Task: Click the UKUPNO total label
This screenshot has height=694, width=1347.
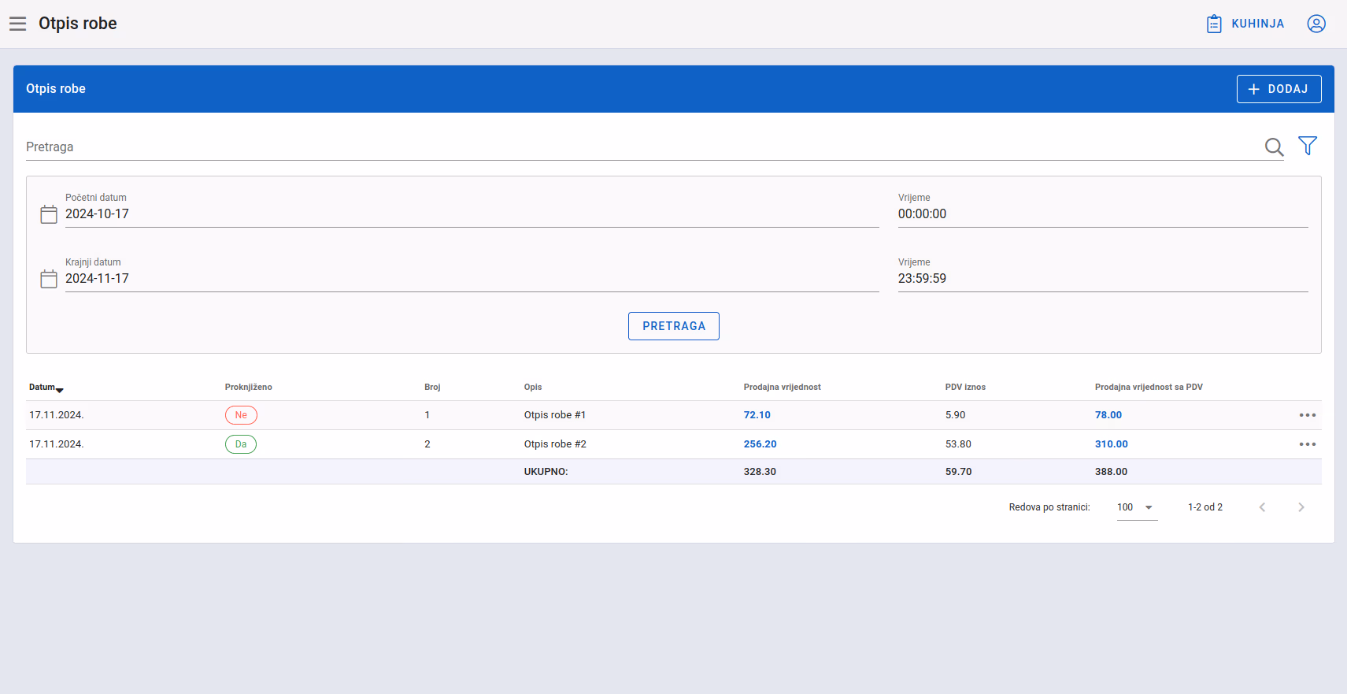Action: (546, 472)
